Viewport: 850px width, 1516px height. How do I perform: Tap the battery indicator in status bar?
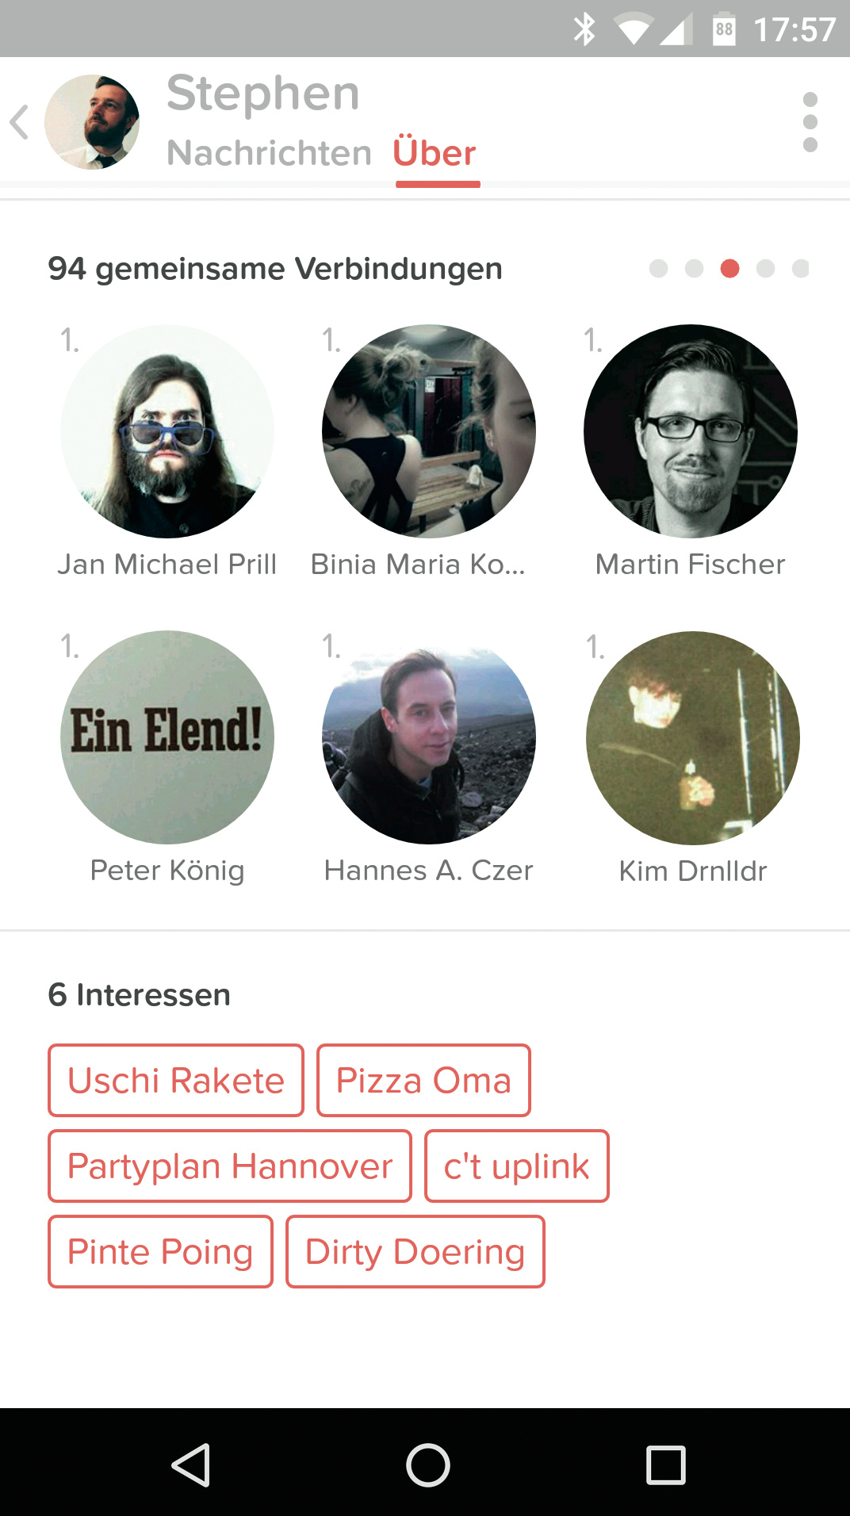pos(724,29)
